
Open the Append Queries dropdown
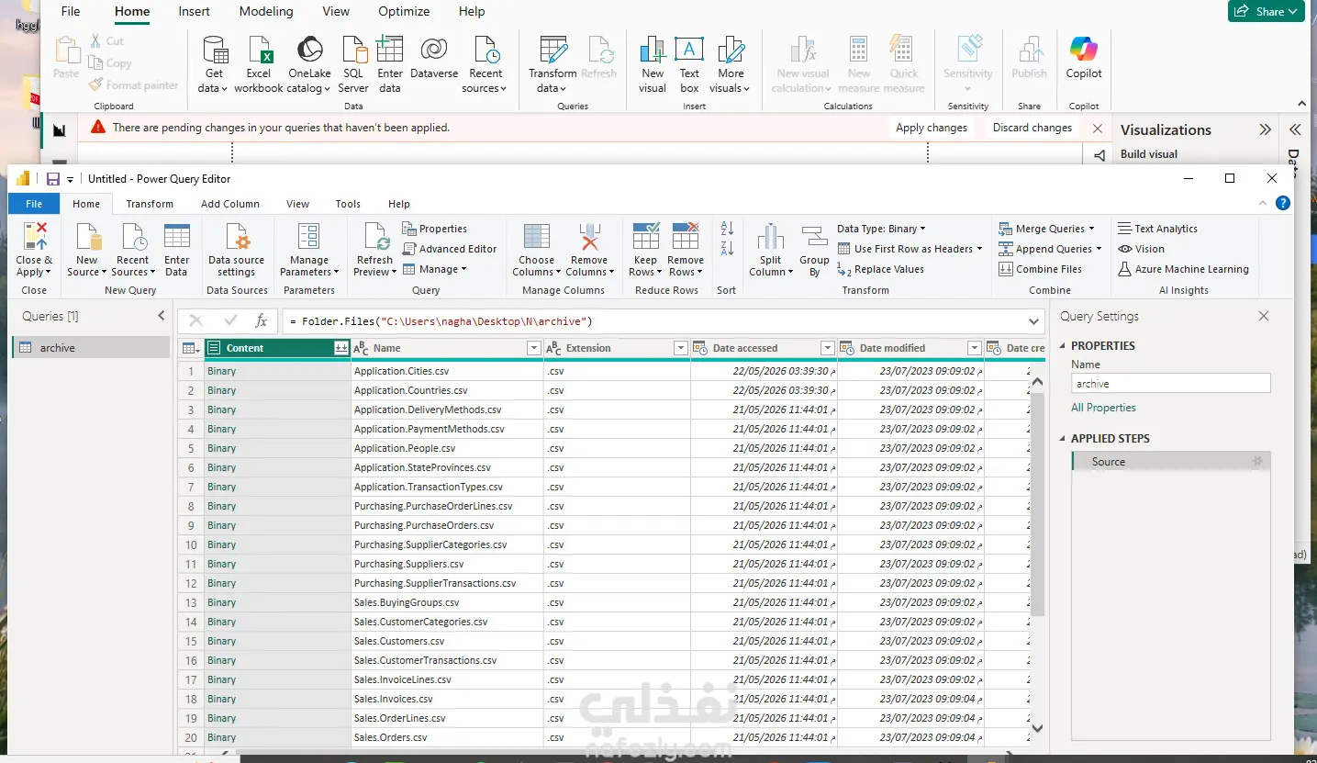click(x=1050, y=249)
